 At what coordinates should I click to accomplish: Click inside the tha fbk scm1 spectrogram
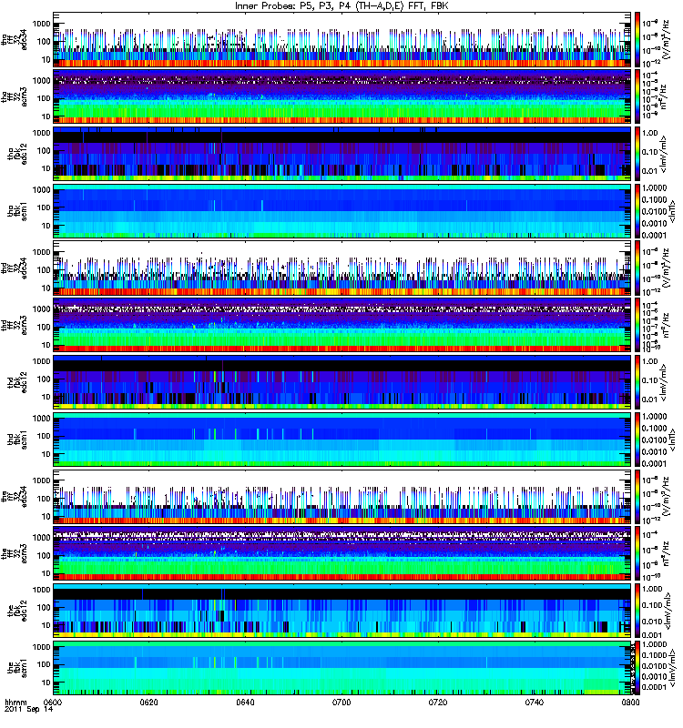coord(342,211)
